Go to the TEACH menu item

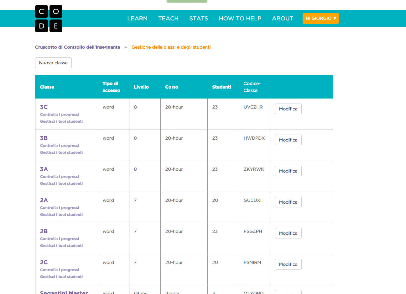coord(168,19)
